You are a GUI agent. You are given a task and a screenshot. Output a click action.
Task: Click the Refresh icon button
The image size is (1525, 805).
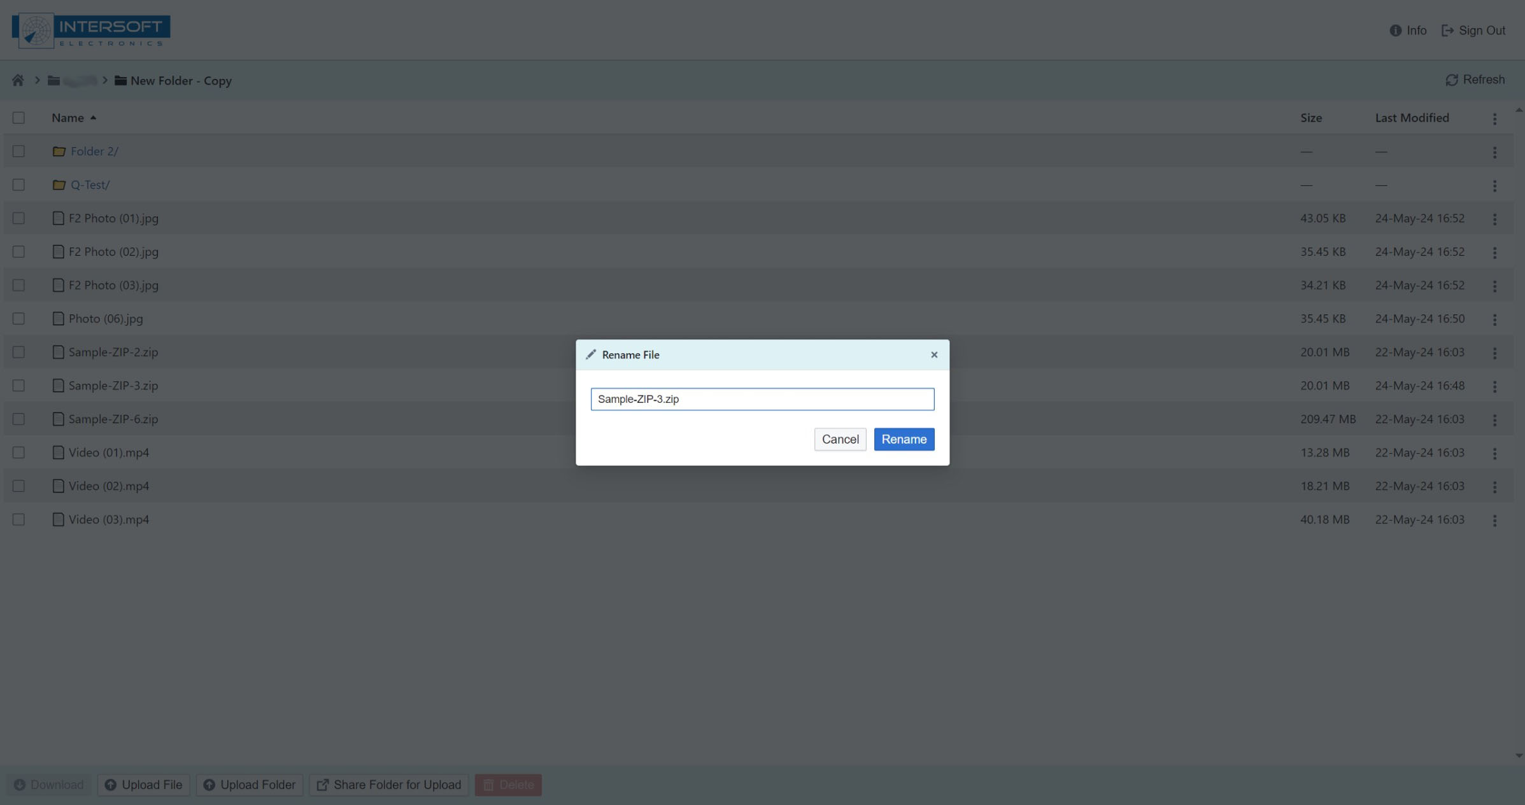pyautogui.click(x=1452, y=80)
